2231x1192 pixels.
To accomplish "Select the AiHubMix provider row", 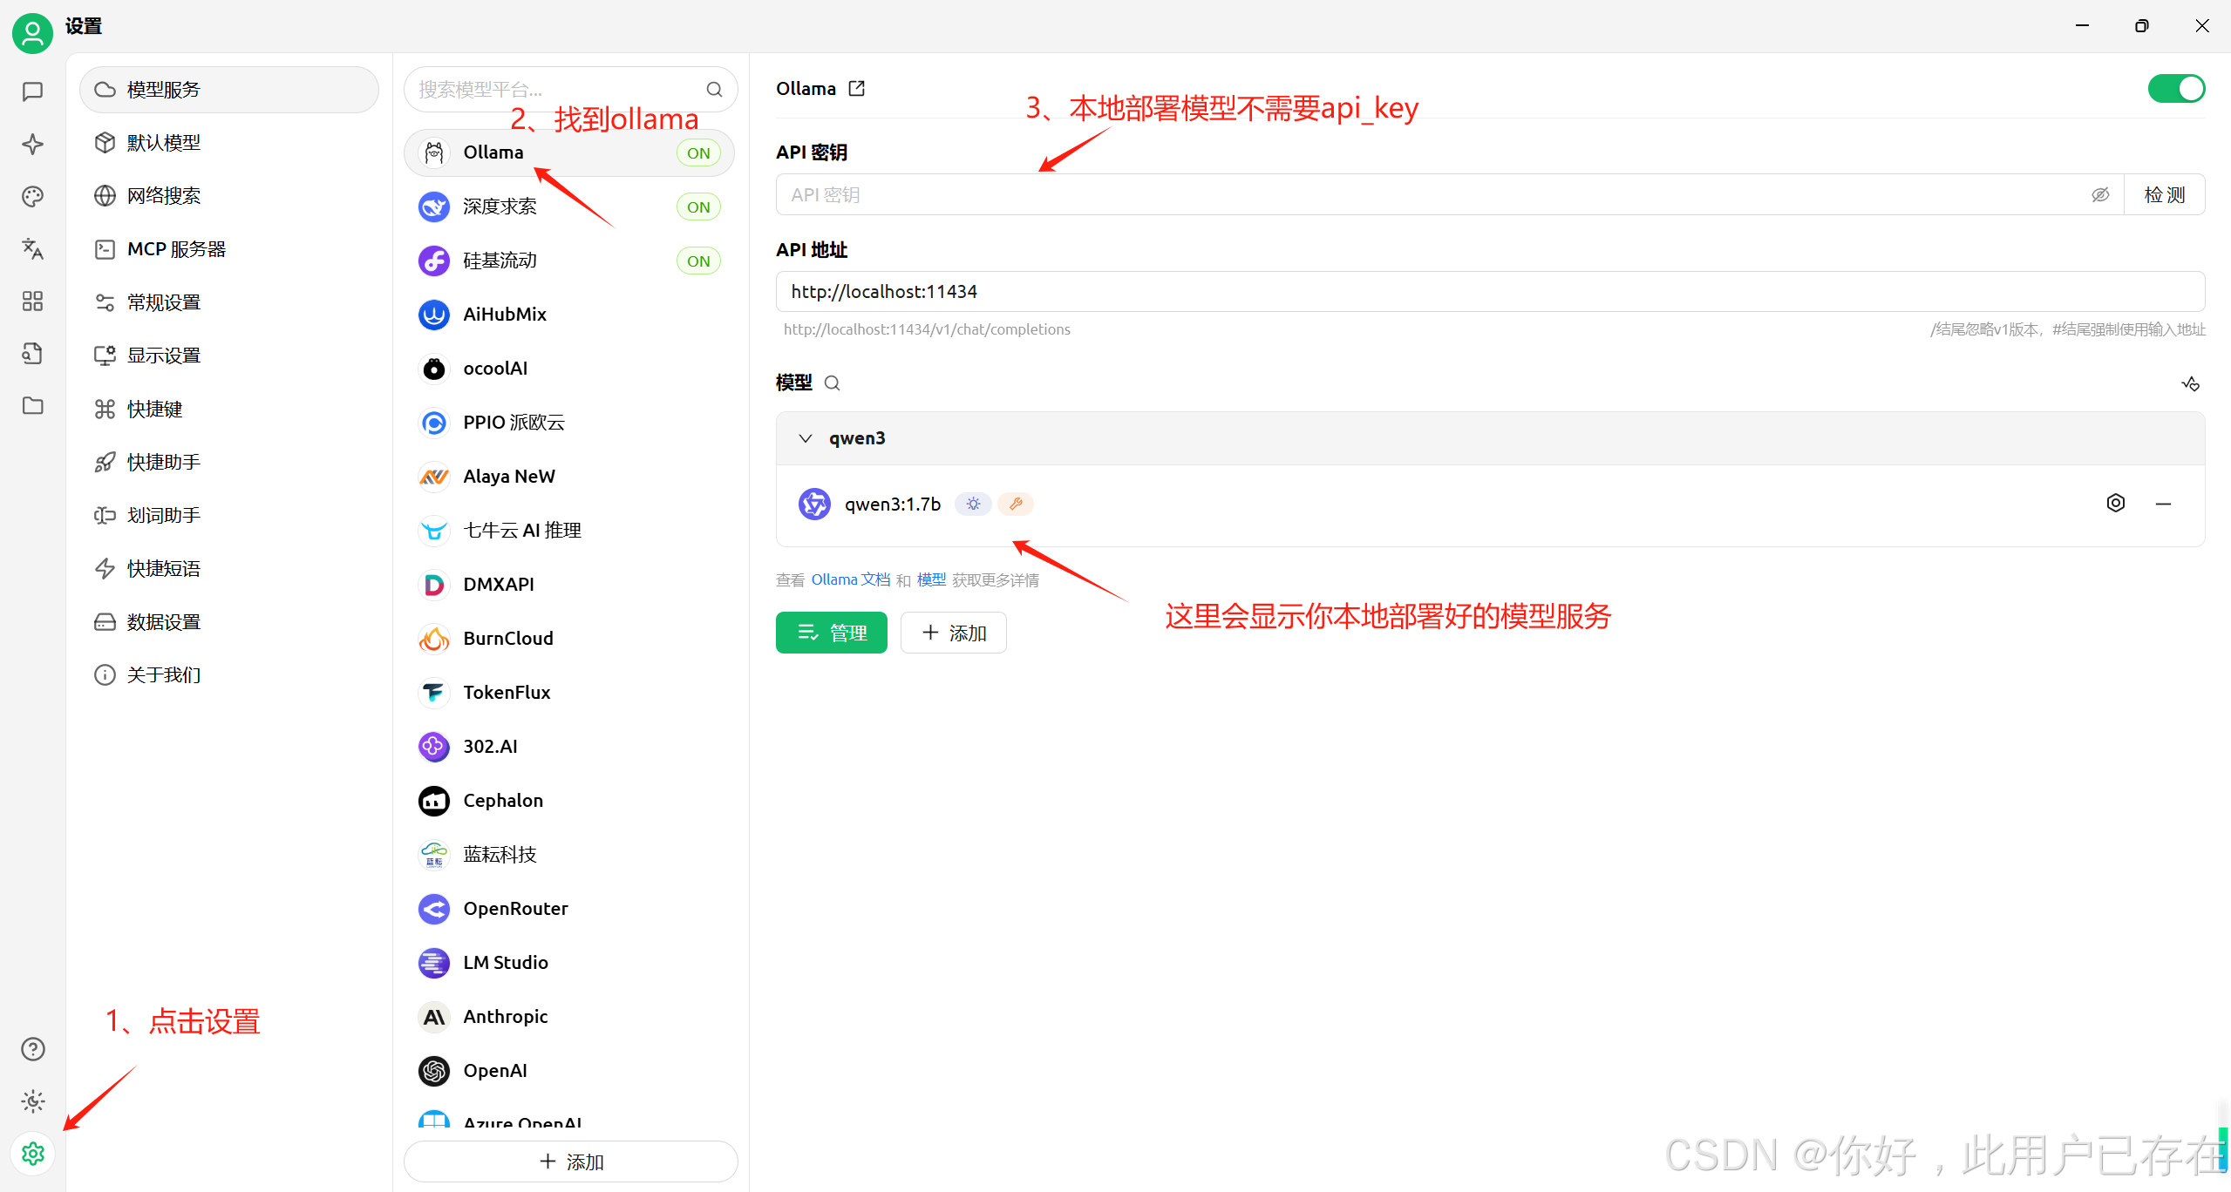I will click(569, 315).
